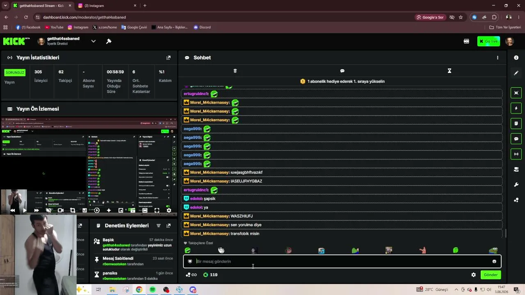Open the user avatar menu beside Go live
The height and width of the screenshot is (295, 525).
pos(509,41)
